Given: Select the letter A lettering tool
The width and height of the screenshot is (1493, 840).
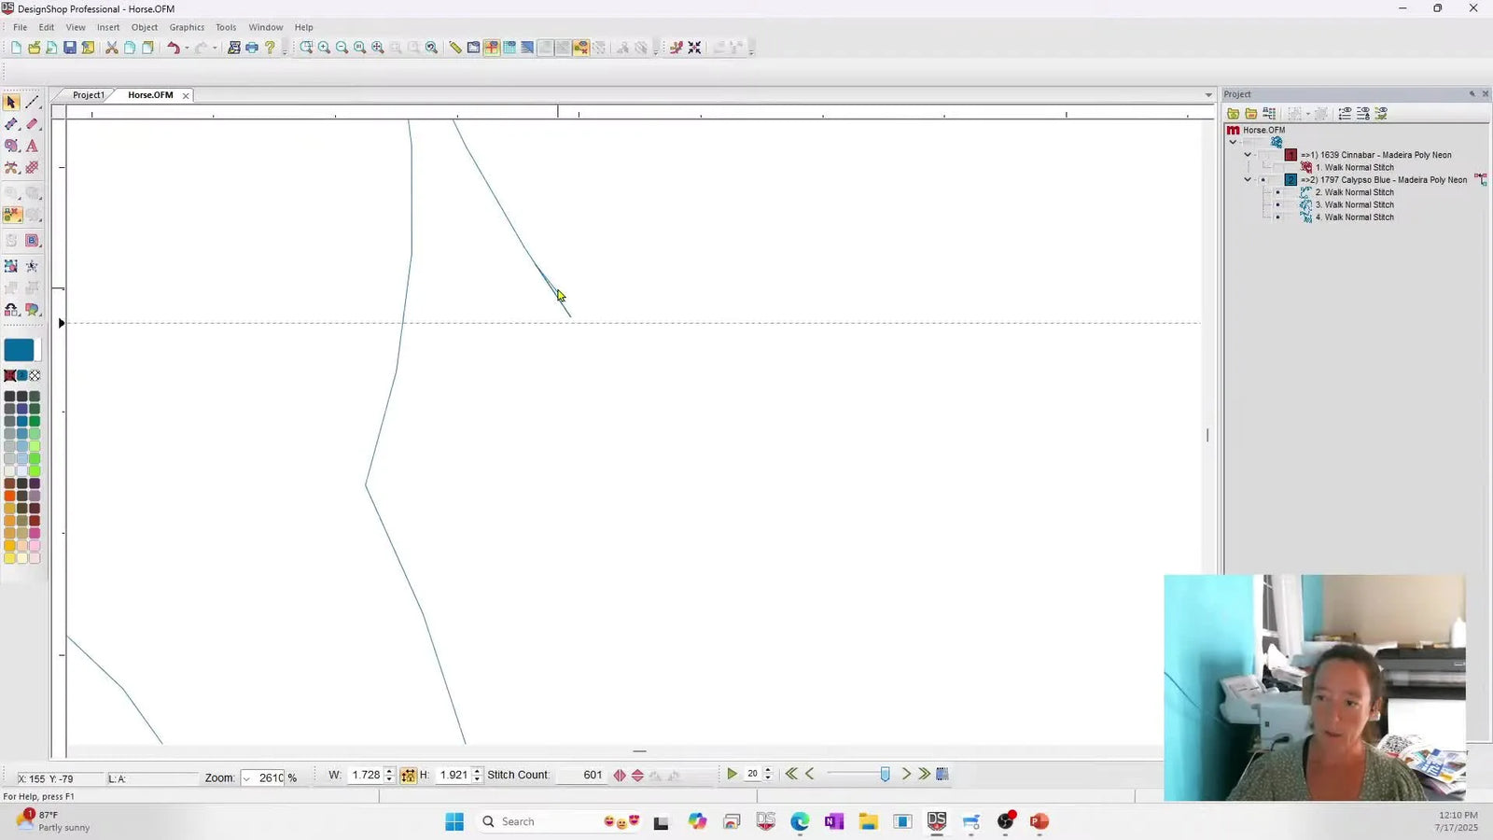Looking at the screenshot, I should tap(31, 146).
